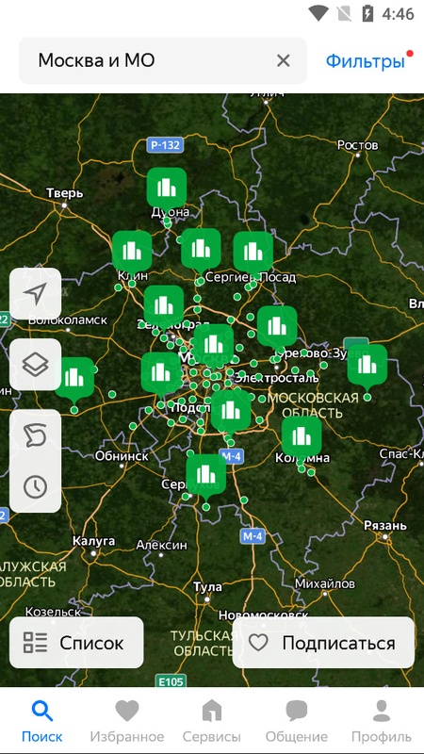Open the Сервисы tab
This screenshot has width=424, height=754.
pyautogui.click(x=211, y=720)
